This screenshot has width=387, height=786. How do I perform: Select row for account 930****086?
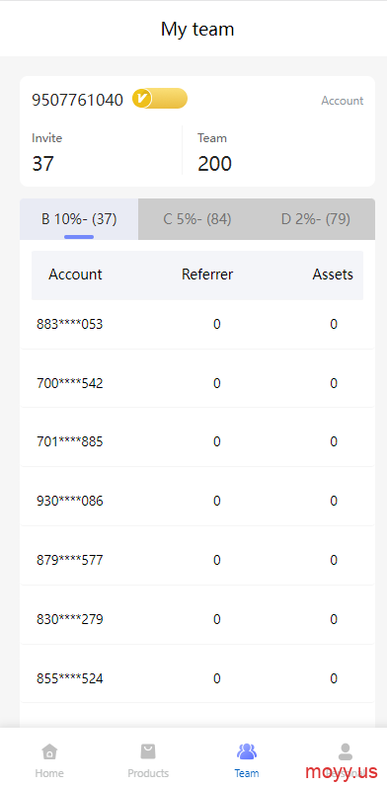tap(197, 501)
